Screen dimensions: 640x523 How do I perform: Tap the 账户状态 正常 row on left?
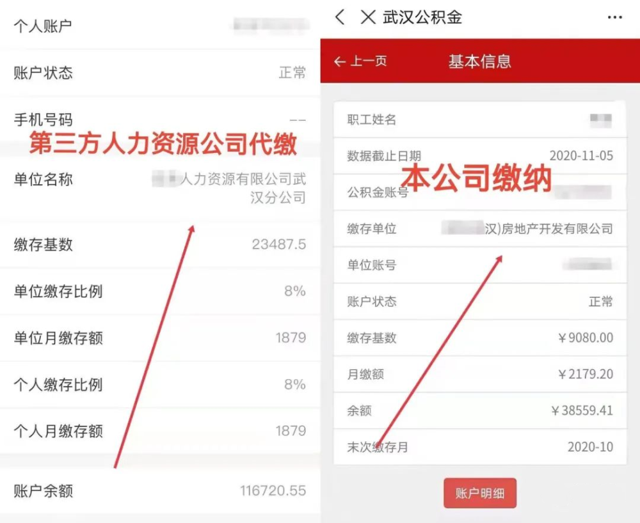(160, 73)
